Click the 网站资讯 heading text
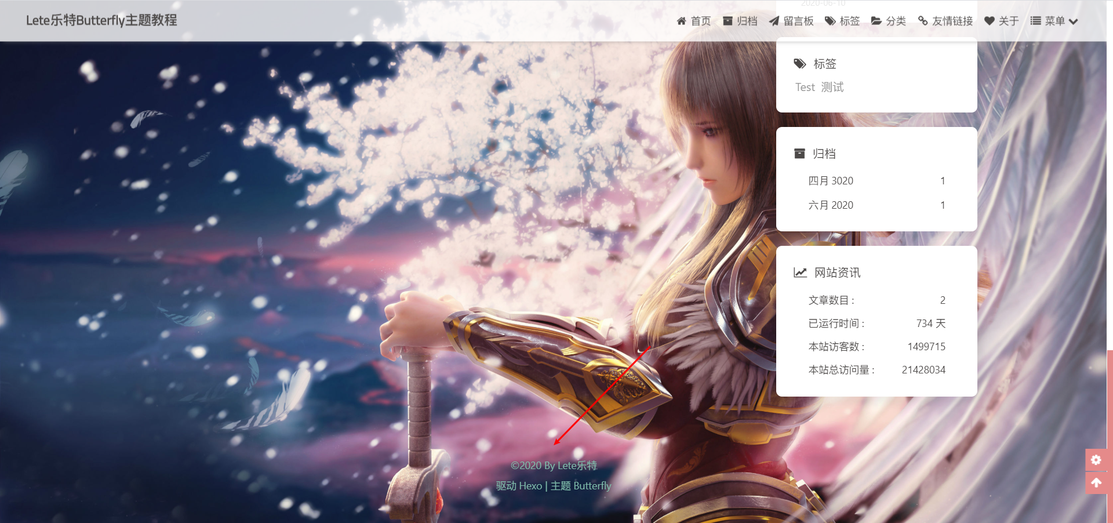The image size is (1113, 523). coord(838,273)
